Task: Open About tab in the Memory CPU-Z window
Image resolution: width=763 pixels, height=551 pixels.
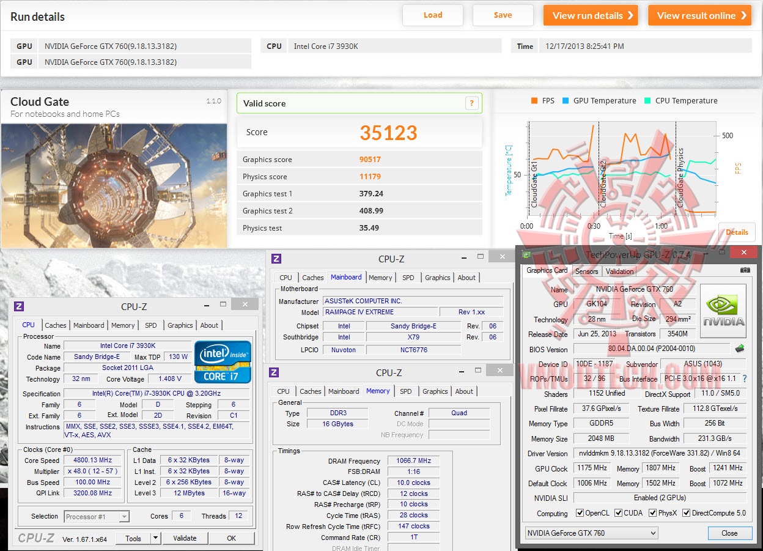Action: tap(464, 391)
